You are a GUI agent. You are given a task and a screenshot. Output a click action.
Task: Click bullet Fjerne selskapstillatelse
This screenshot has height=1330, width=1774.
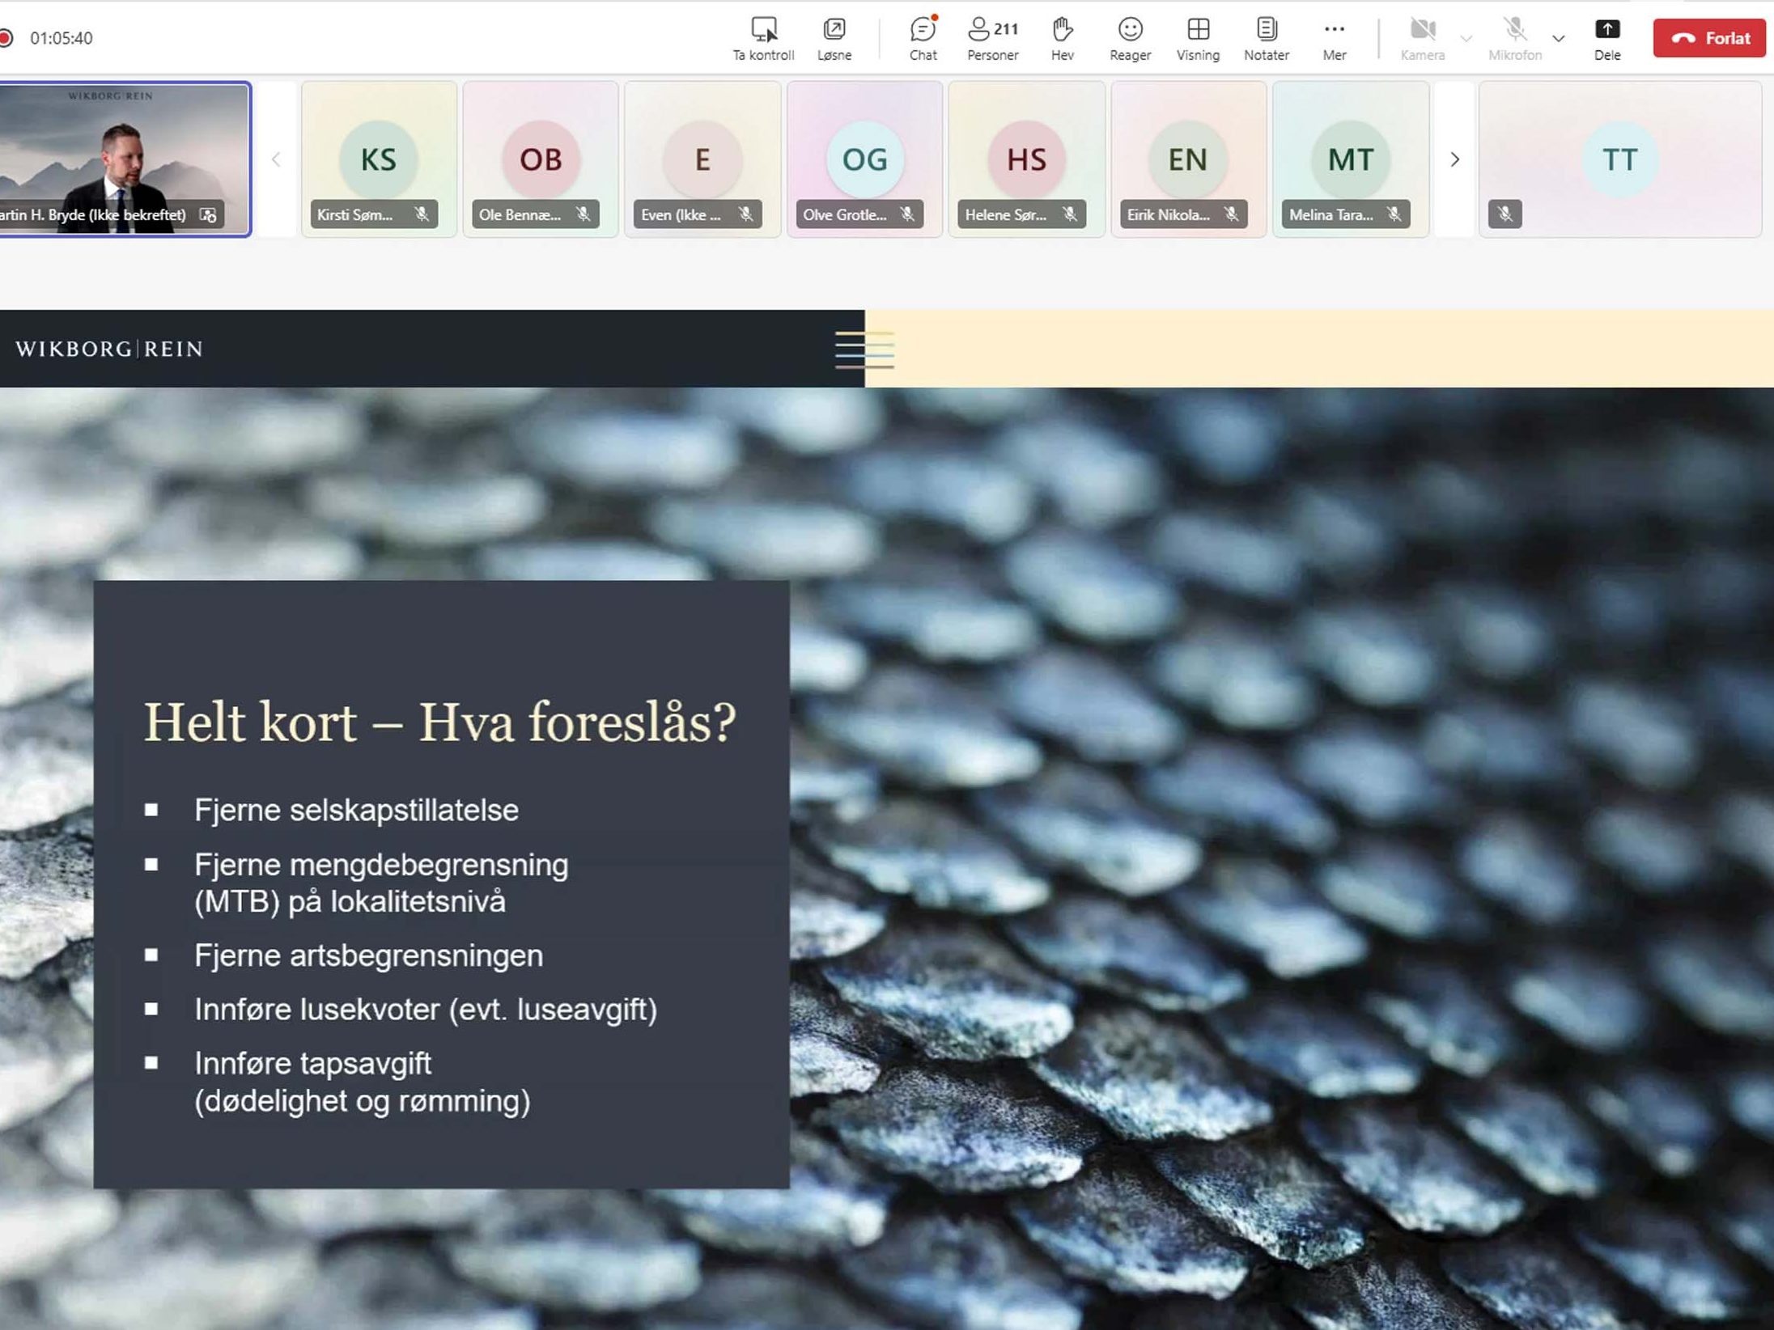coord(356,810)
